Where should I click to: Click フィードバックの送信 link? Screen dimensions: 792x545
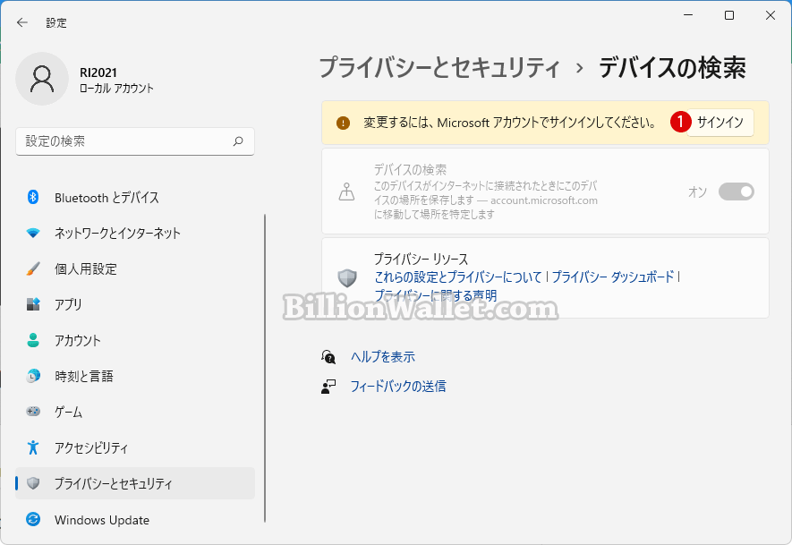coord(398,387)
